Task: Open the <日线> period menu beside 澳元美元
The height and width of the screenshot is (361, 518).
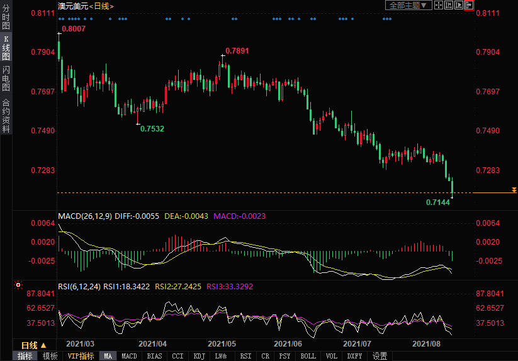Action: point(101,6)
